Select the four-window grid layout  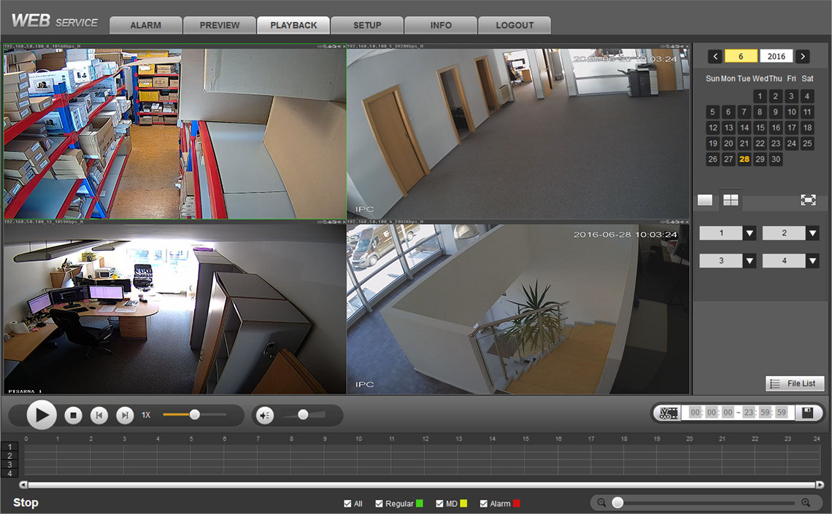[x=731, y=200]
